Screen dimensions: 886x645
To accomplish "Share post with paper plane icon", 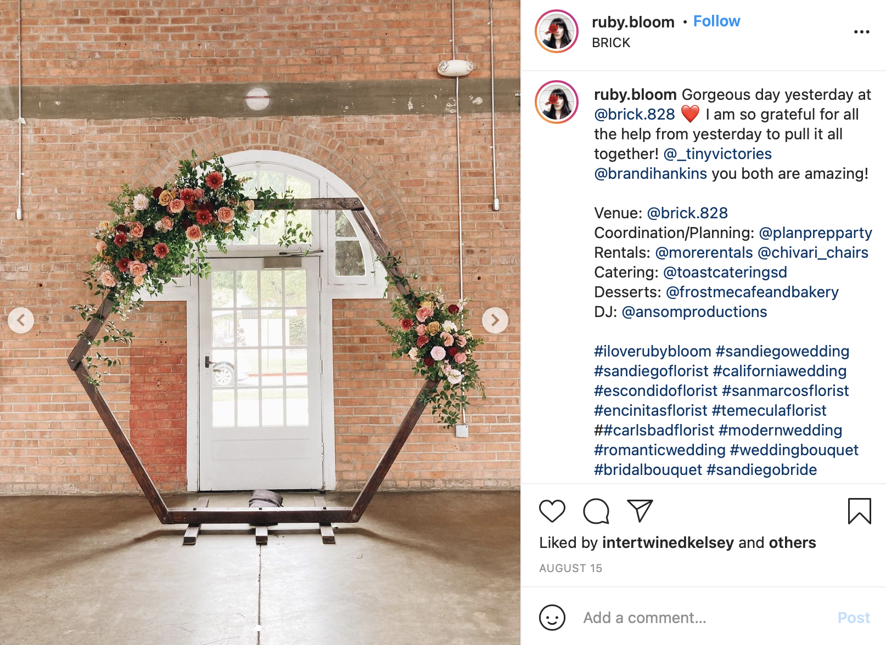I will click(x=640, y=511).
